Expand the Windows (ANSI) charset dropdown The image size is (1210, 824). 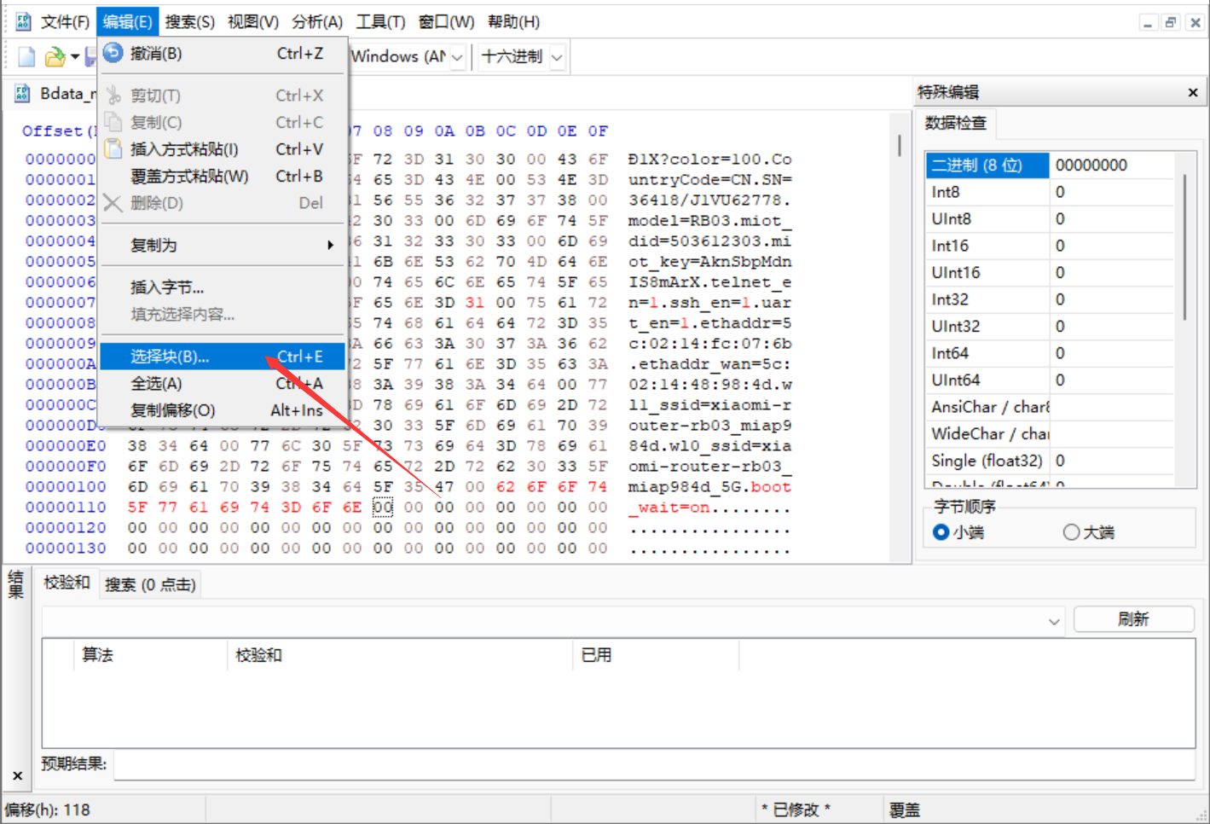(x=457, y=57)
